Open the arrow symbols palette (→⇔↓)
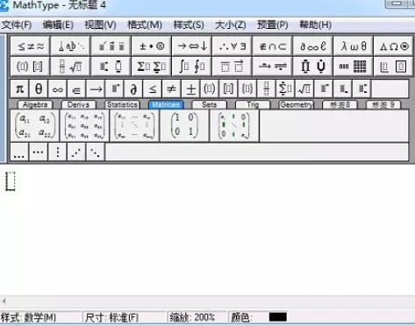The width and height of the screenshot is (415, 326). (191, 46)
